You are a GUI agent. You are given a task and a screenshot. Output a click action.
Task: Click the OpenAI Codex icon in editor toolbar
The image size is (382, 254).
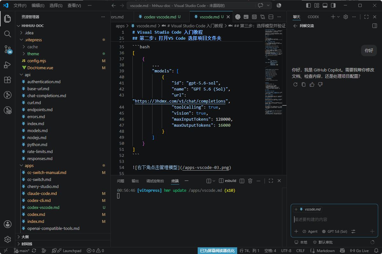click(237, 17)
